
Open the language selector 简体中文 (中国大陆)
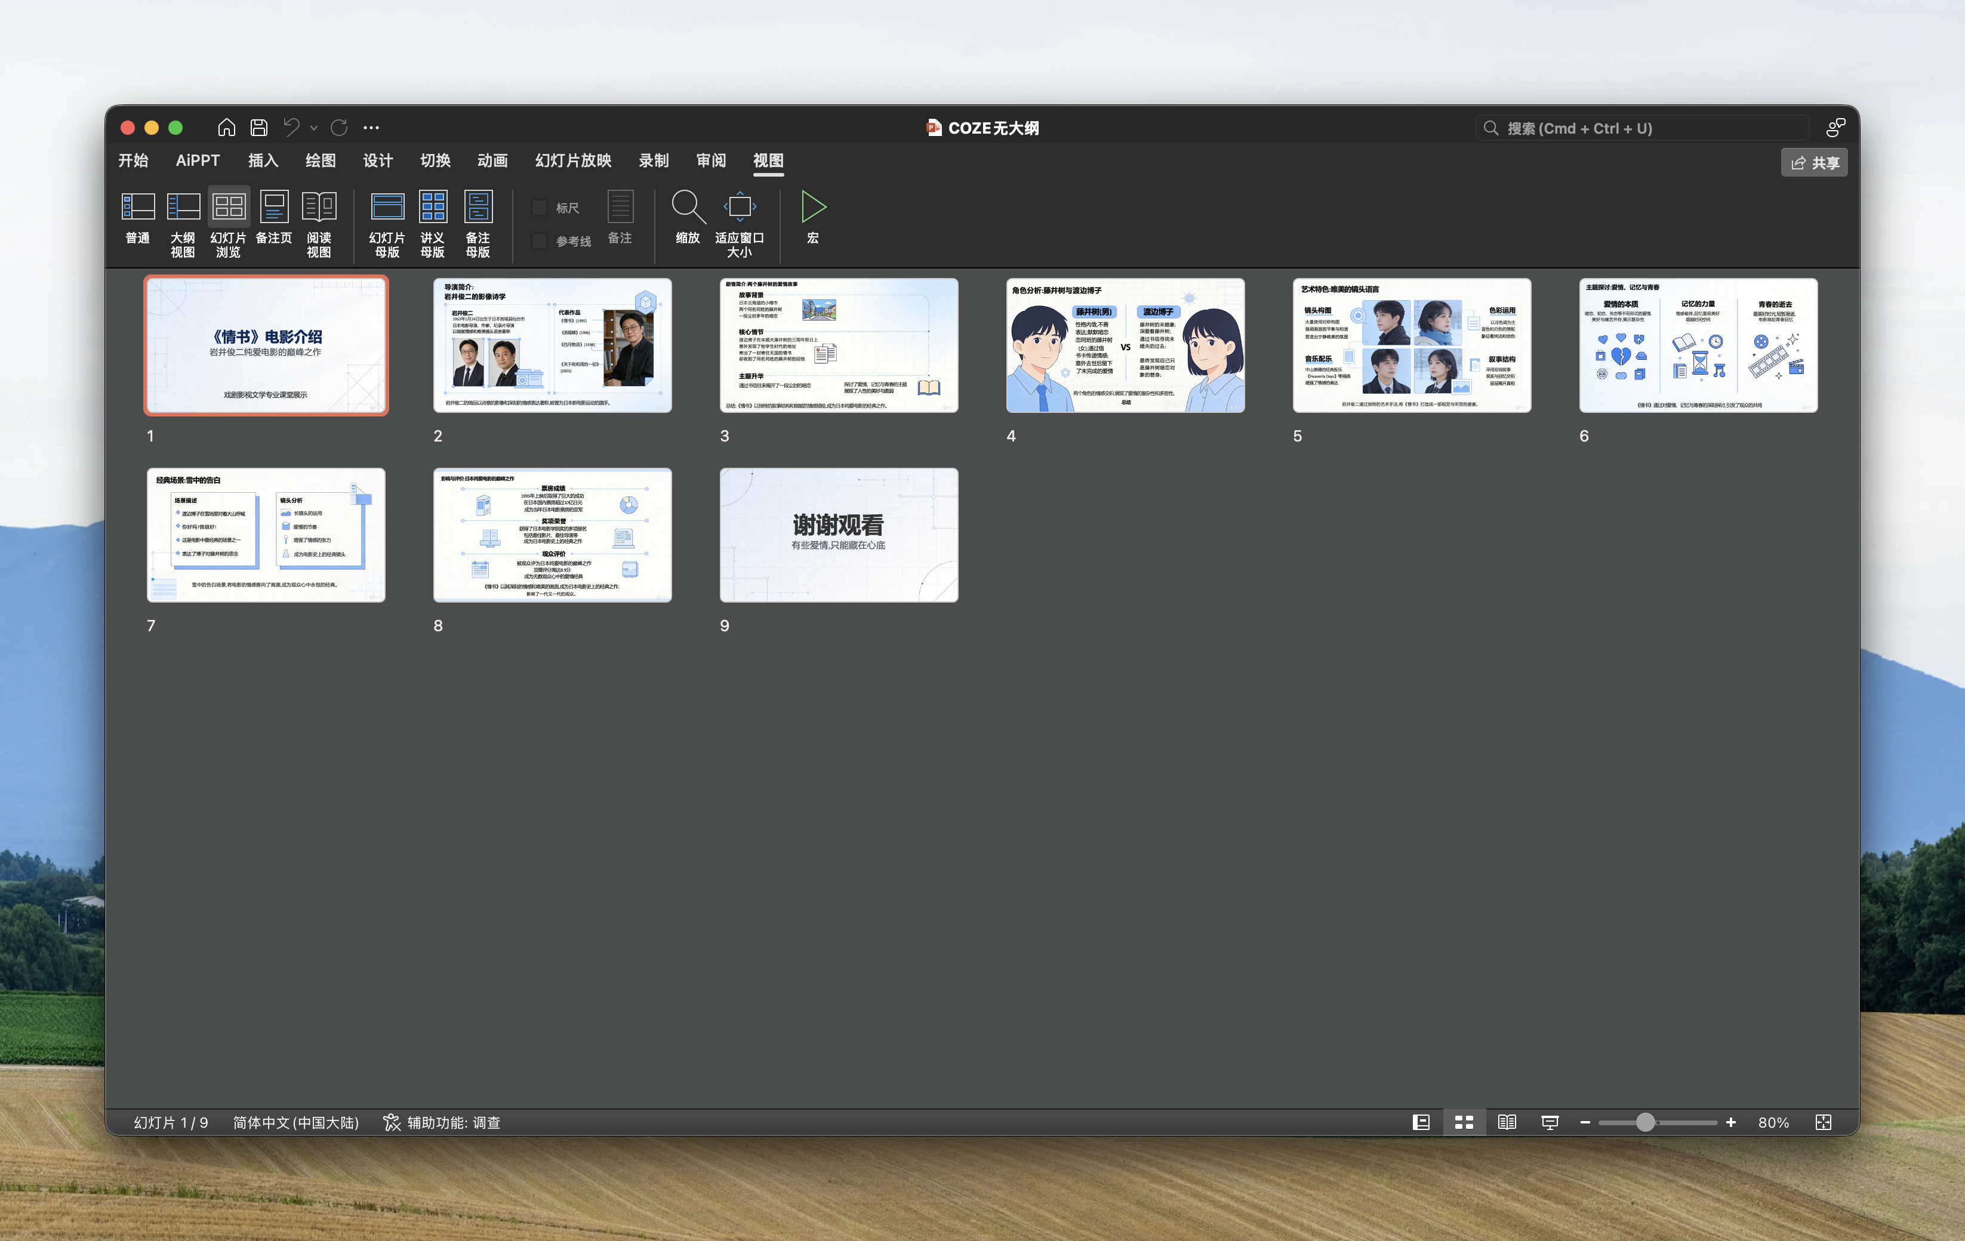tap(296, 1123)
